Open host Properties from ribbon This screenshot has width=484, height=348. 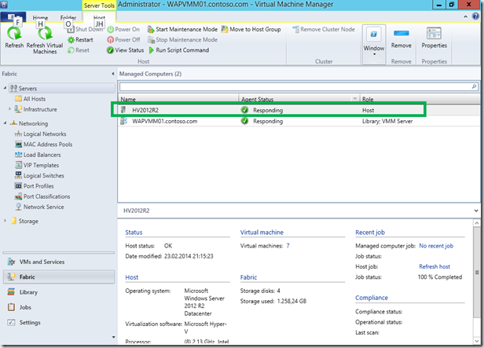(434, 38)
